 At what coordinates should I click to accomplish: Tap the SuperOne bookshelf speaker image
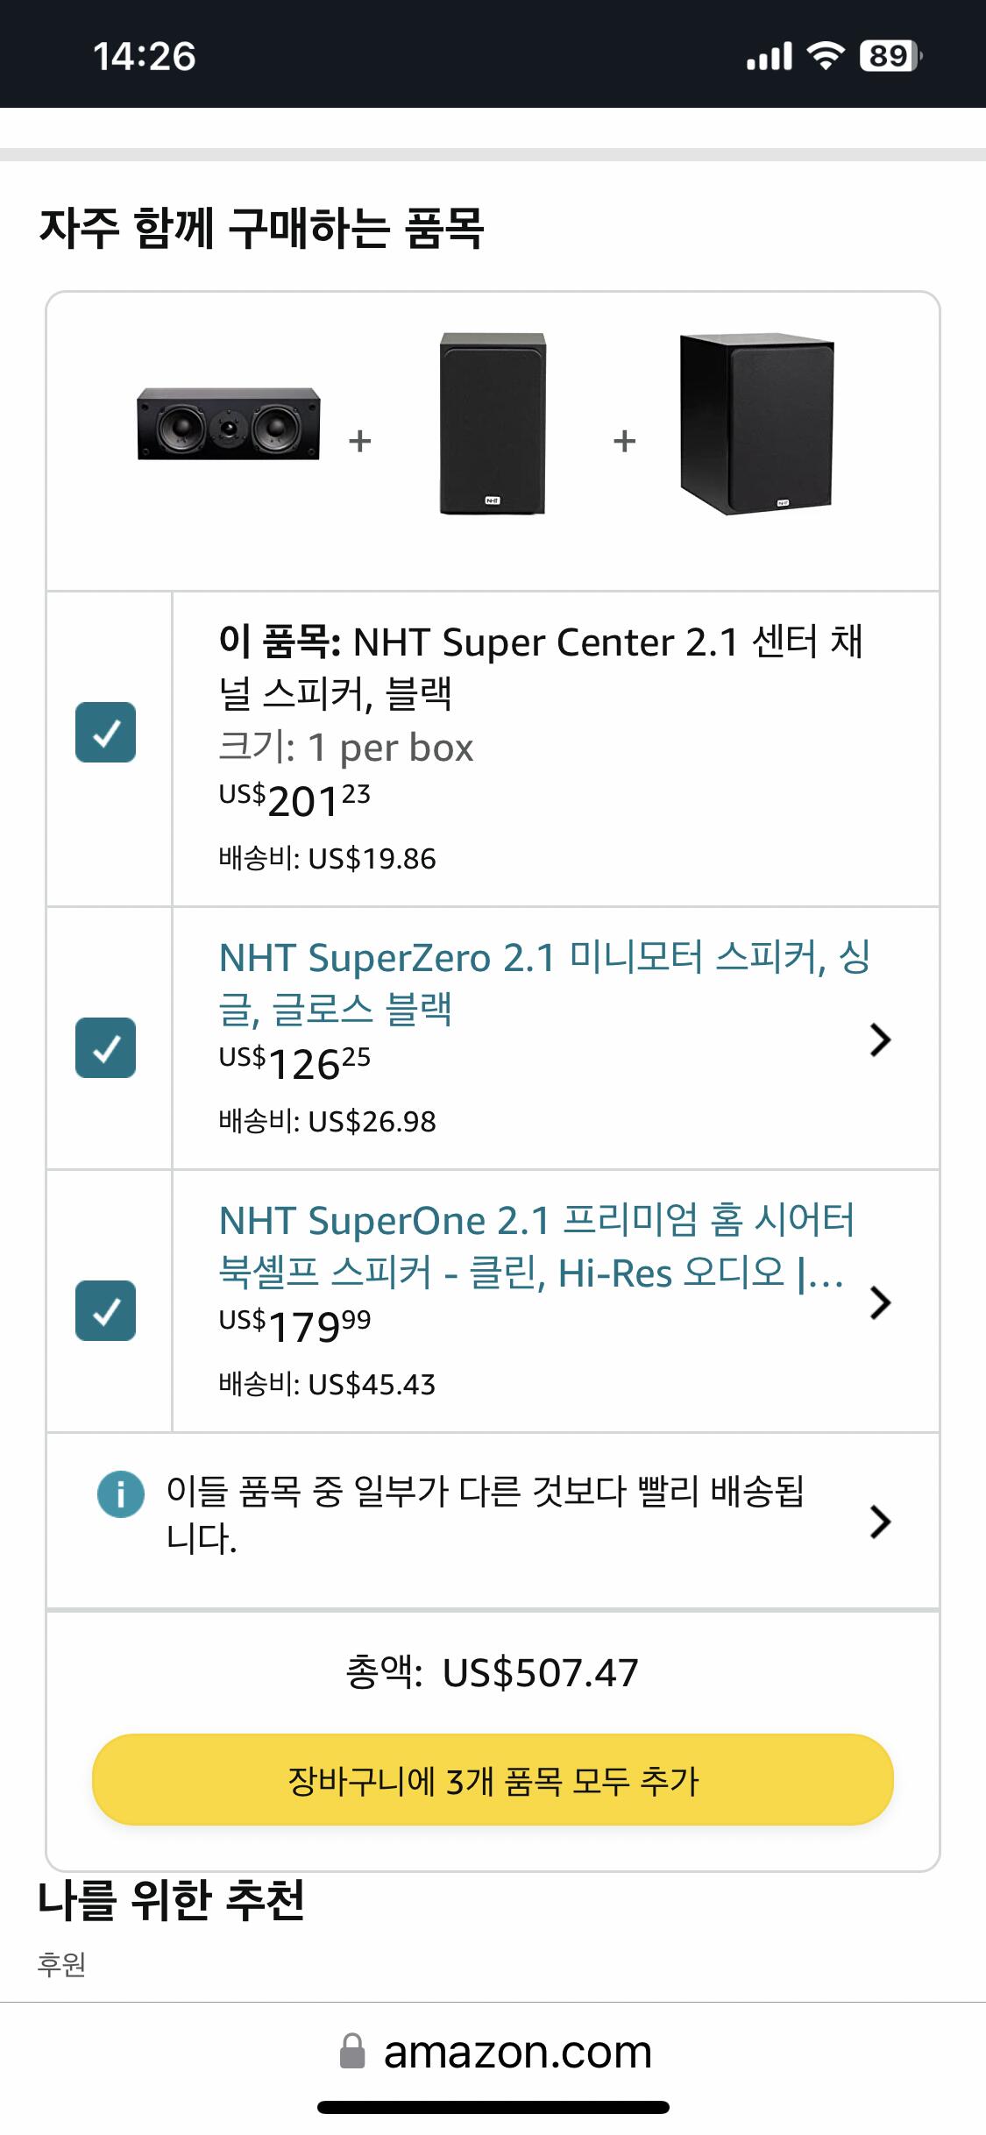coord(756,424)
